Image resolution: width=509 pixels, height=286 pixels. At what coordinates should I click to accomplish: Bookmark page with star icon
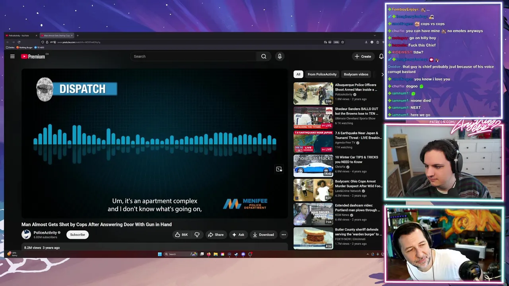[342, 42]
